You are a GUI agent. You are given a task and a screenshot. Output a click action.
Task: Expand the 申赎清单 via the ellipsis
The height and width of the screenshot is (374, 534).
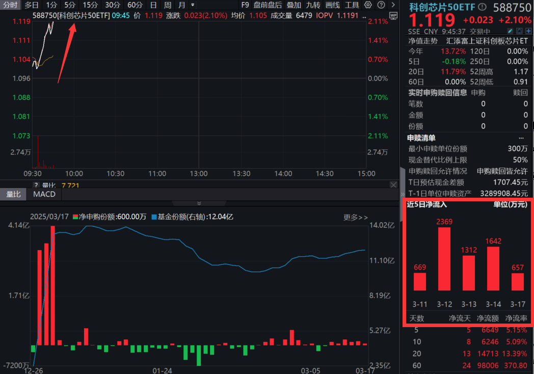point(521,138)
